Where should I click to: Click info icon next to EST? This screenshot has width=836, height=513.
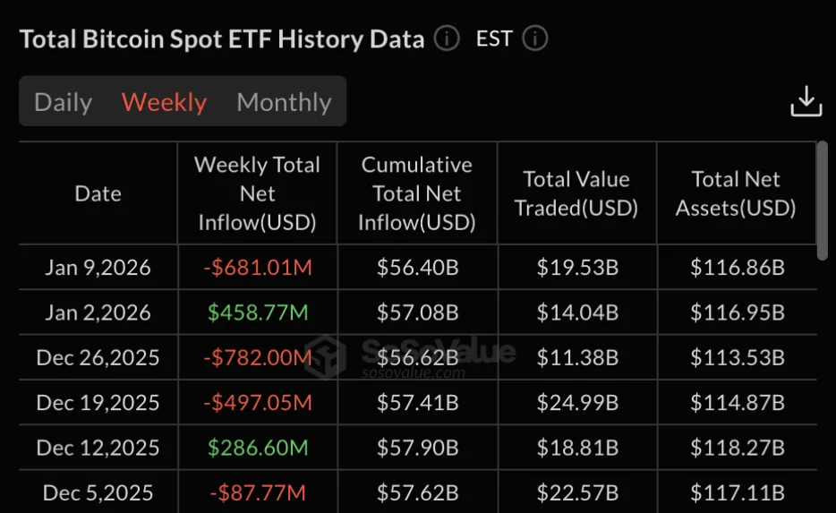pos(534,38)
